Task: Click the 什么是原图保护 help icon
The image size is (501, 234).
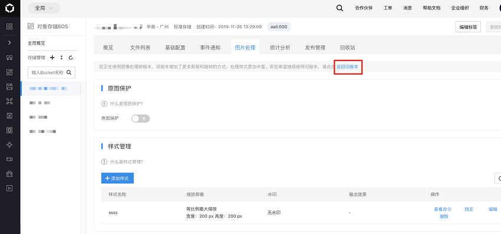Action: pos(104,103)
